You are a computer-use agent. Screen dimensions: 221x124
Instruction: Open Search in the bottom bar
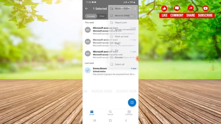(110, 113)
